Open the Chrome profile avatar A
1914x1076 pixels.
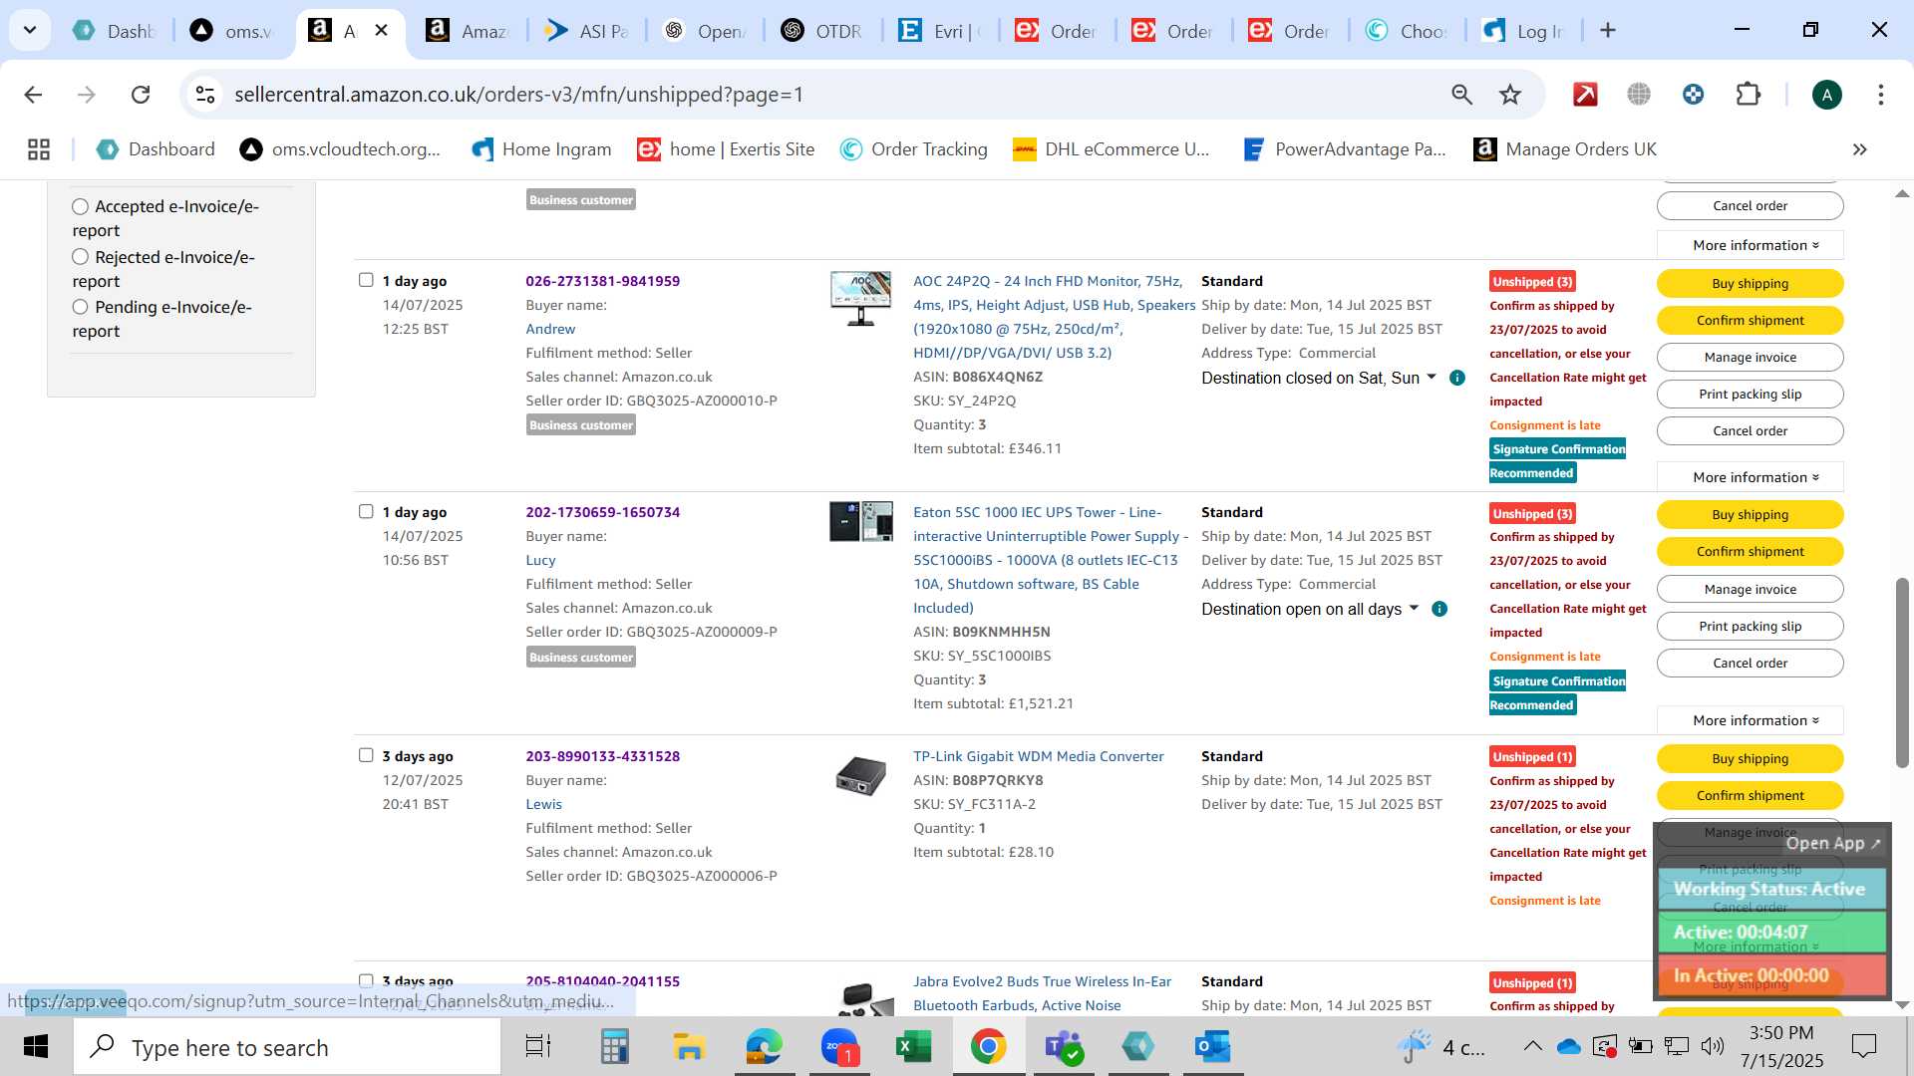point(1826,95)
